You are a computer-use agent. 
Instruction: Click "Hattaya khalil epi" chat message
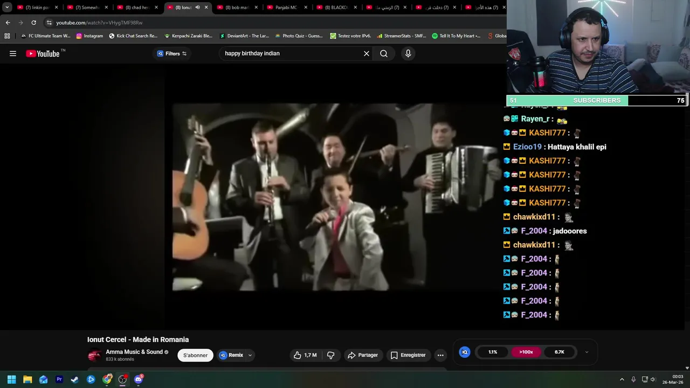(577, 147)
